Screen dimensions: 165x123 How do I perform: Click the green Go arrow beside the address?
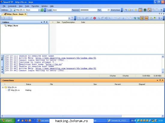pos(42,10)
